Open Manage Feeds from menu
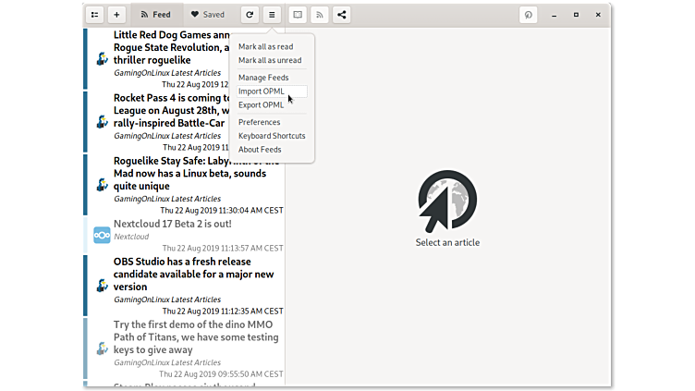This screenshot has width=695, height=391. 263,78
